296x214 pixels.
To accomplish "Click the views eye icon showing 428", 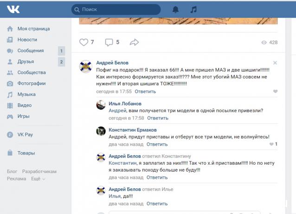I will (x=264, y=43).
